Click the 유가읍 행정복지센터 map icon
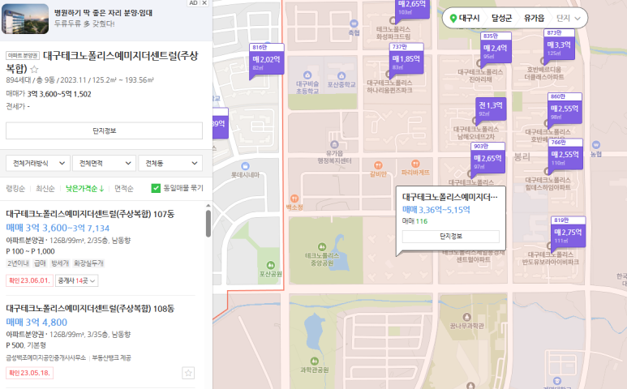This screenshot has height=389, width=627. pyautogui.click(x=334, y=144)
